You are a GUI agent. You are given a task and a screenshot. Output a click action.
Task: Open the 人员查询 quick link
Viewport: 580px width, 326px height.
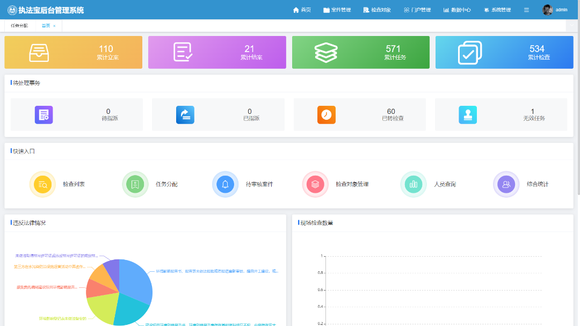445,184
